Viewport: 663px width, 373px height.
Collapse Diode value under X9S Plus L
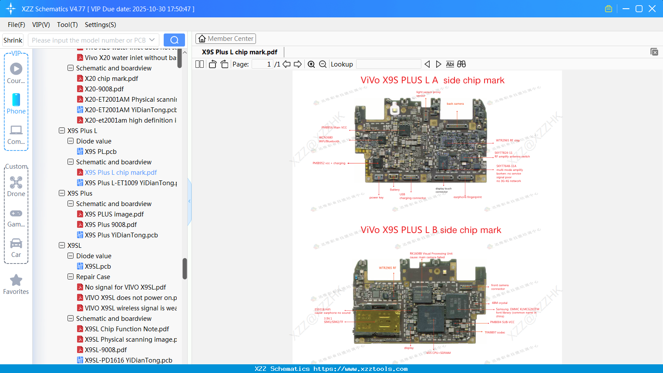pos(71,141)
